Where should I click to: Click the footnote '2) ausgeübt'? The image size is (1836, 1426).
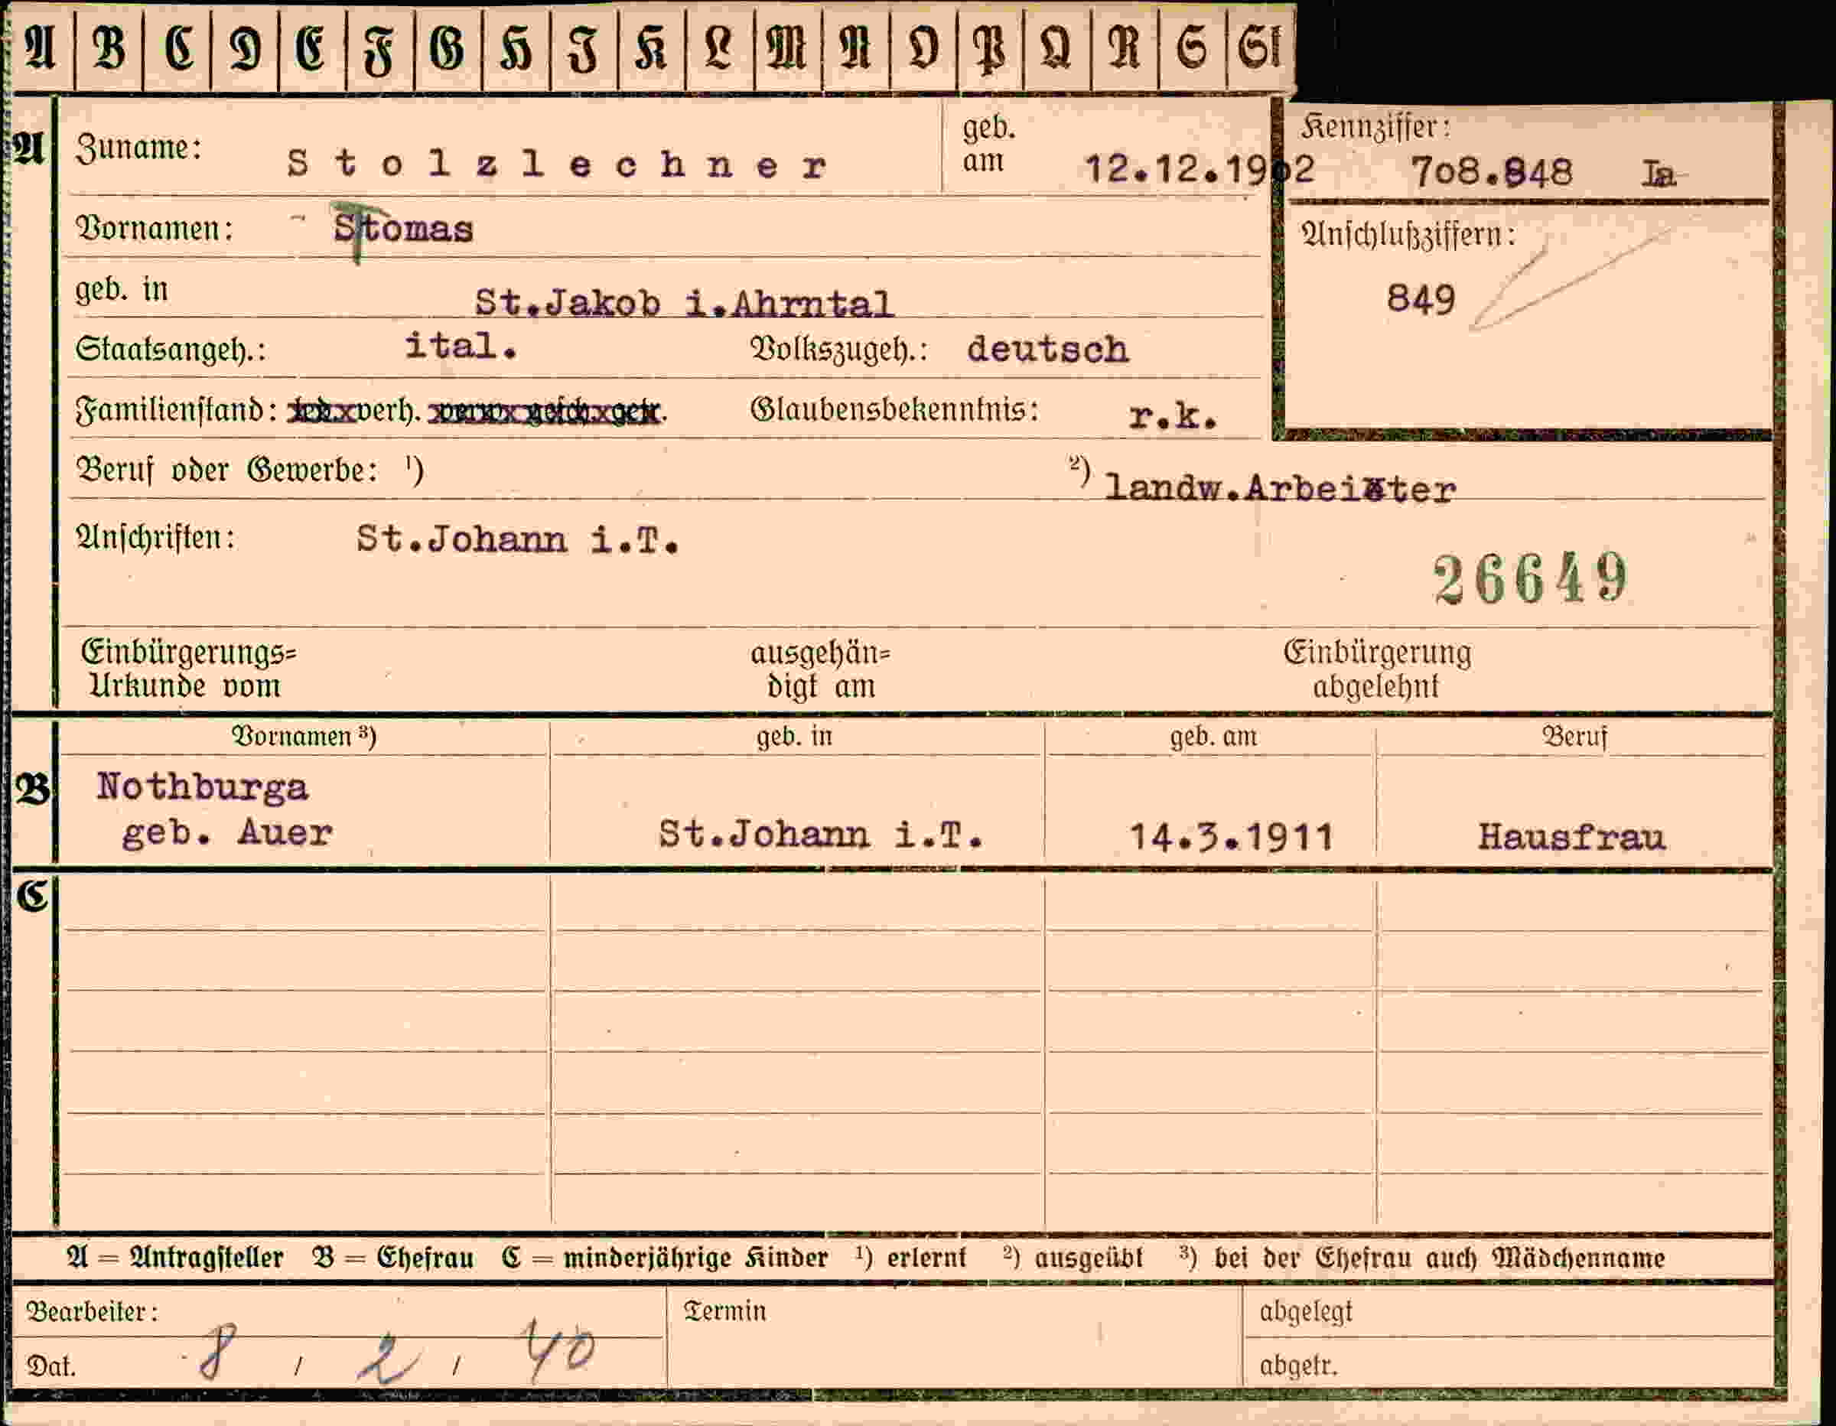(x=1073, y=1257)
